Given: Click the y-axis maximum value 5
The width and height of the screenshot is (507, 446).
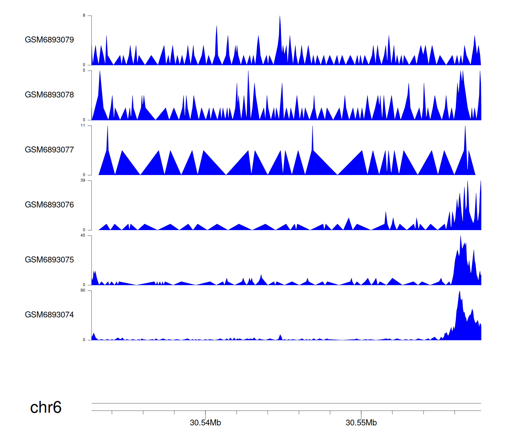Looking at the screenshot, I should pos(84,71).
